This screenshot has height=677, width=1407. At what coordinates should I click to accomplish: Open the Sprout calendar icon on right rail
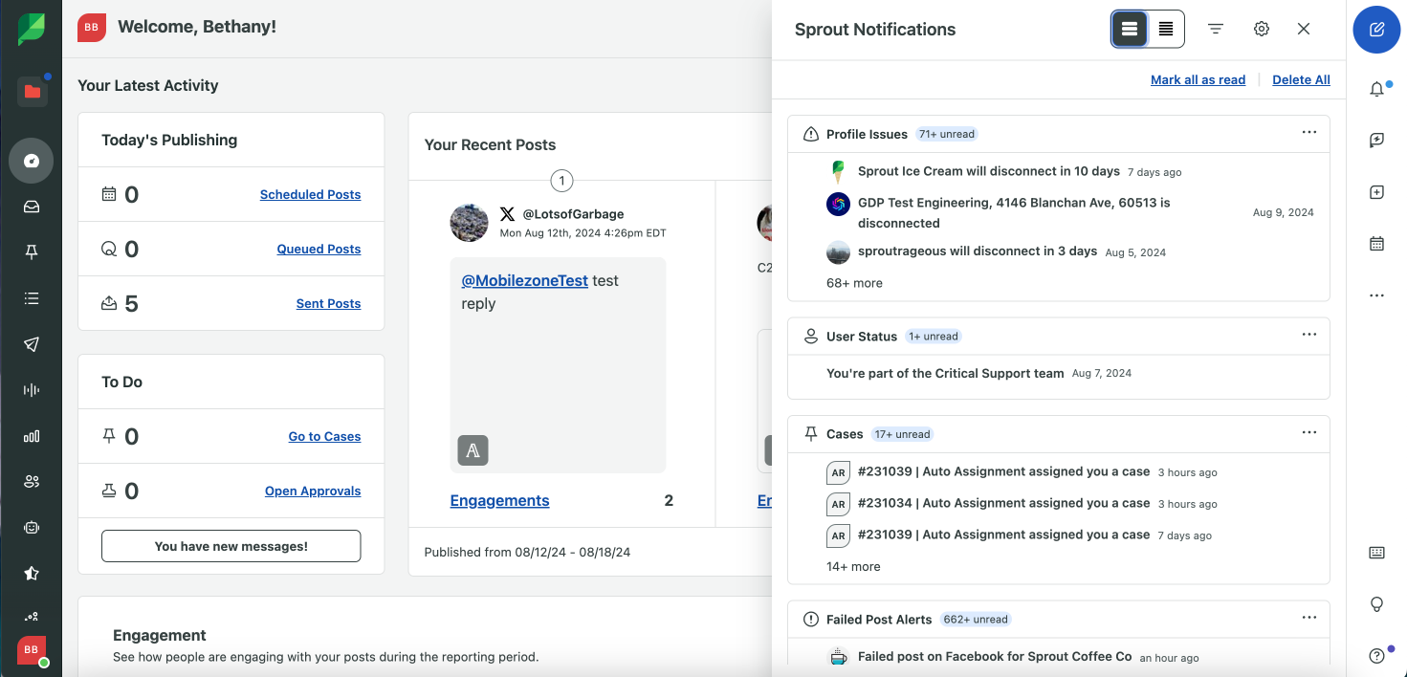[1376, 243]
